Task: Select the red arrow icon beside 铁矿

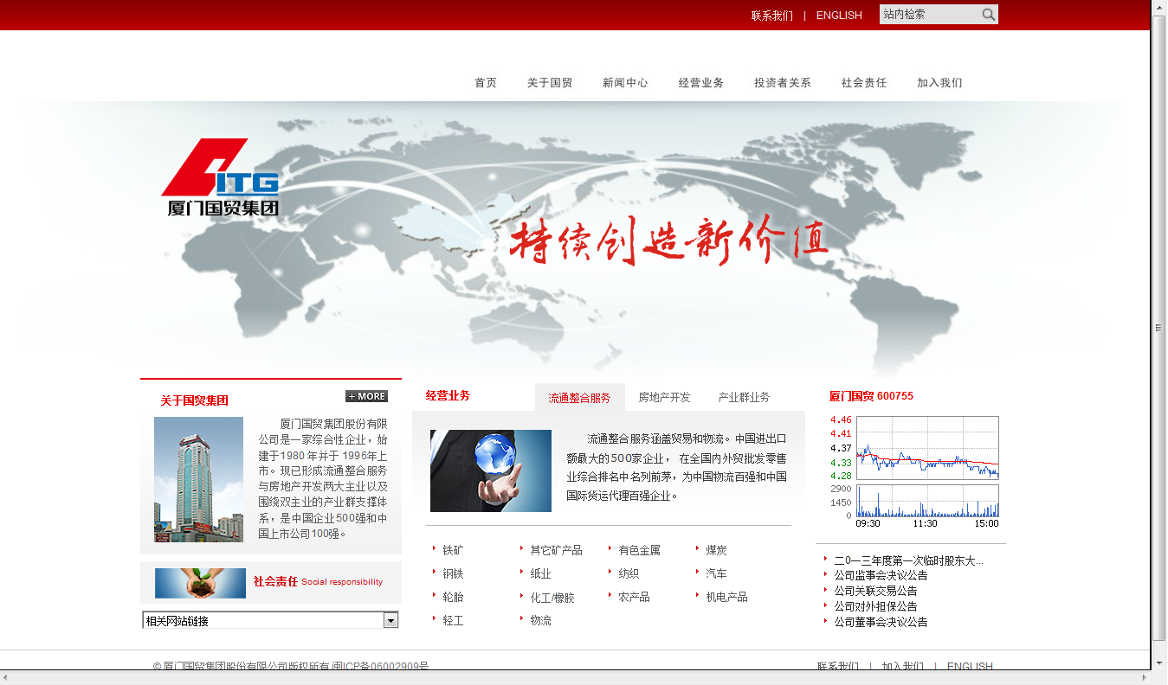Action: pyautogui.click(x=434, y=549)
